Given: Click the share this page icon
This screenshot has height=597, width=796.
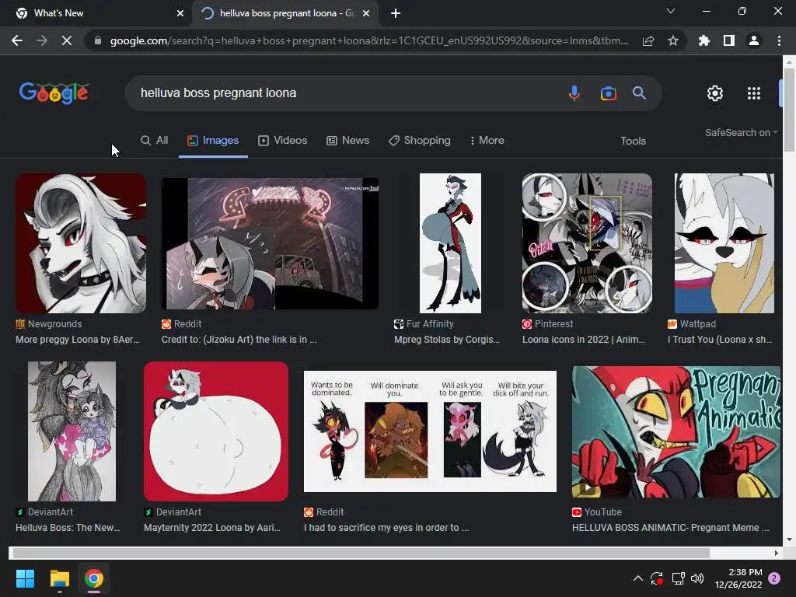Looking at the screenshot, I should point(648,40).
